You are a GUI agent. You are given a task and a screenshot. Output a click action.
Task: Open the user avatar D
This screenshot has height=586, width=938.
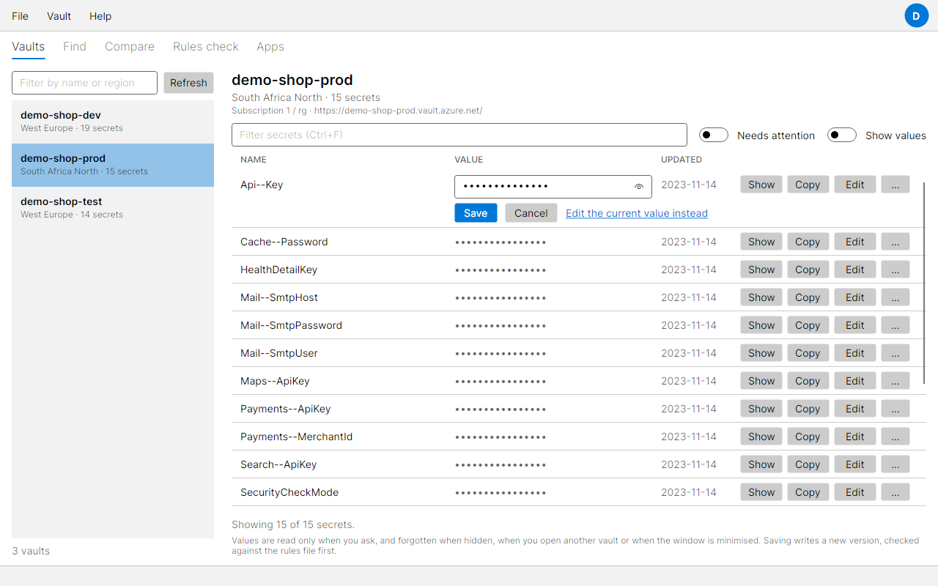tap(916, 15)
